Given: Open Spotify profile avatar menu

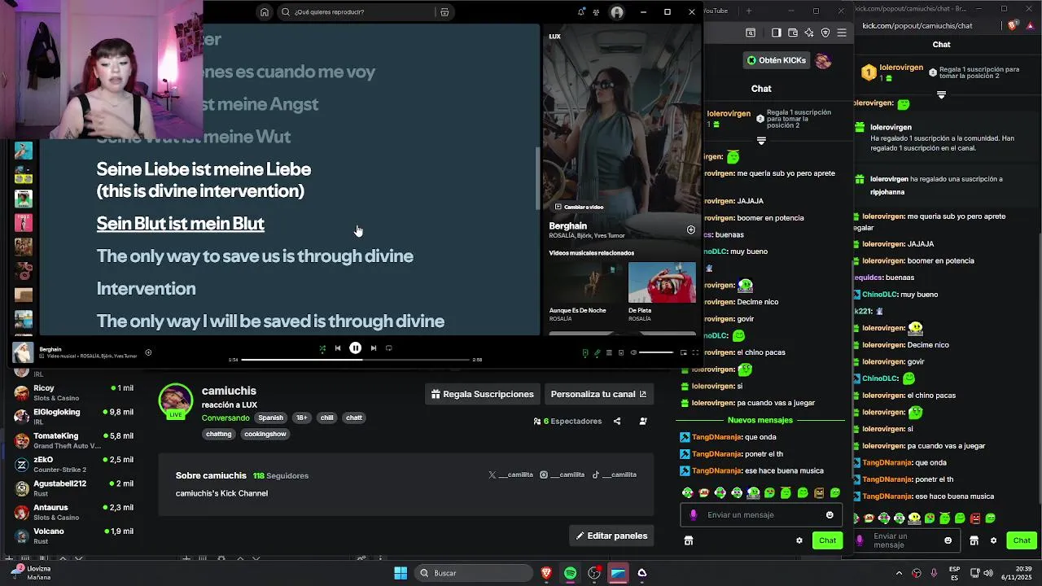Looking at the screenshot, I should 617,12.
